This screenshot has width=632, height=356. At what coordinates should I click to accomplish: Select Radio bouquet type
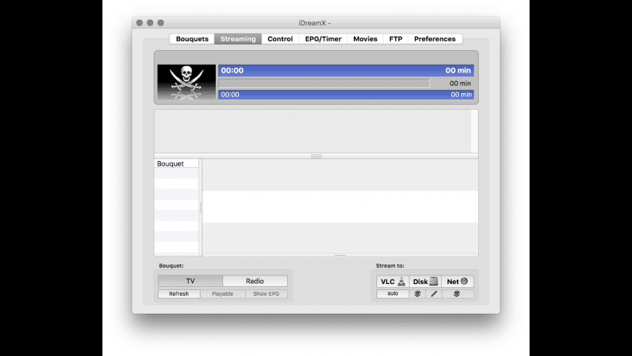(x=255, y=281)
